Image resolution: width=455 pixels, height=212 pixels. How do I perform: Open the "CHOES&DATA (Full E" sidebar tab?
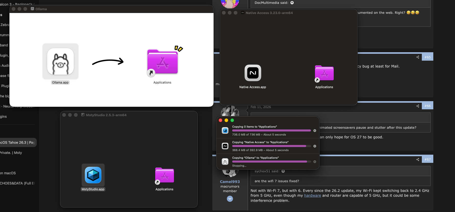pos(17,183)
